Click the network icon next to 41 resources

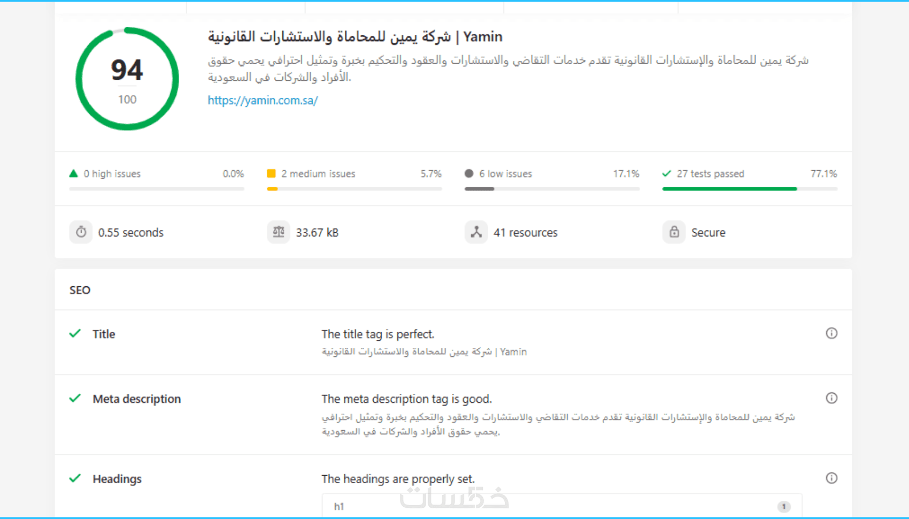[x=476, y=232]
